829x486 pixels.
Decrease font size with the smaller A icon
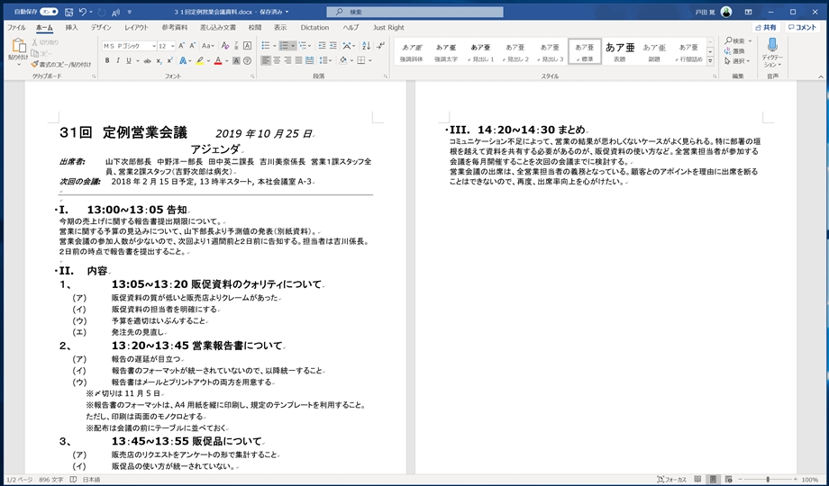tap(193, 46)
